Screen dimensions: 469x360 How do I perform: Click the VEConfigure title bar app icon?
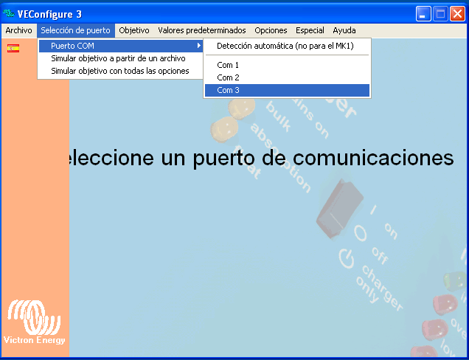click(x=9, y=13)
